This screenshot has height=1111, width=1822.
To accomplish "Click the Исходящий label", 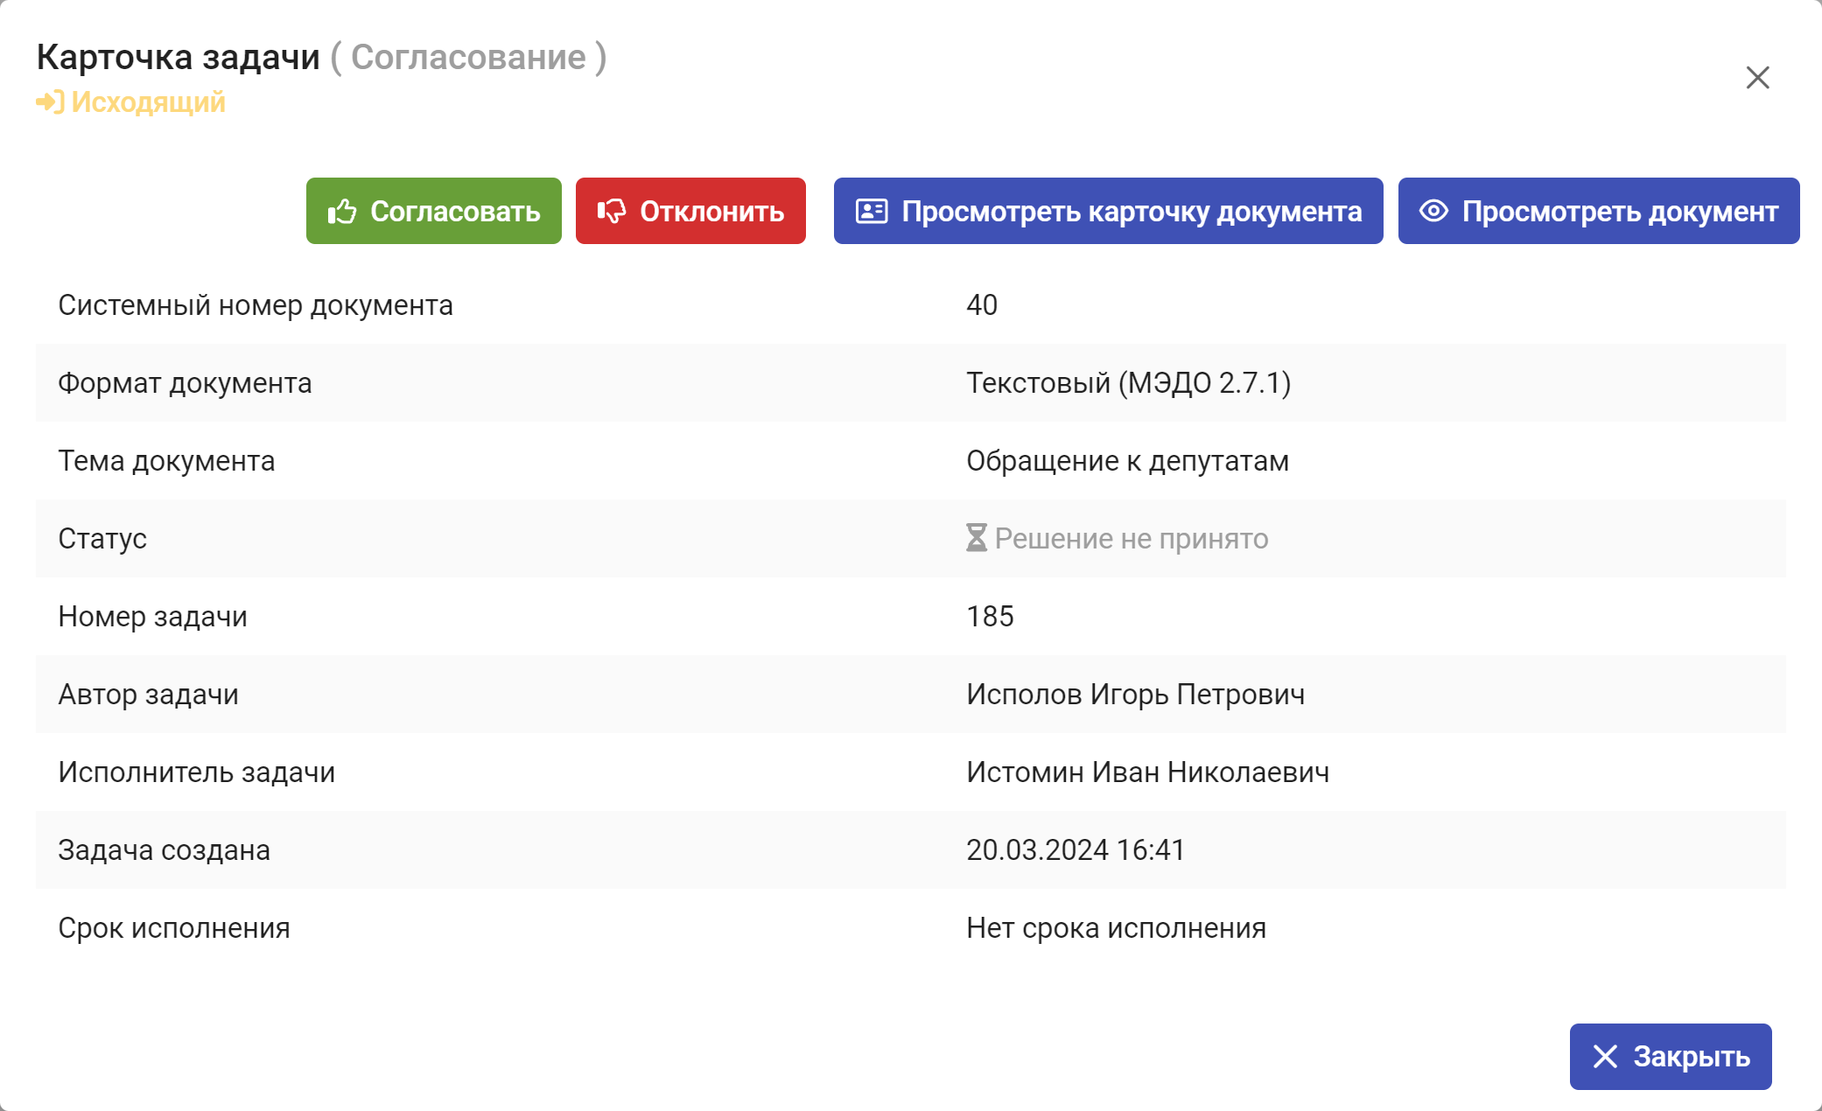I will pos(149,102).
